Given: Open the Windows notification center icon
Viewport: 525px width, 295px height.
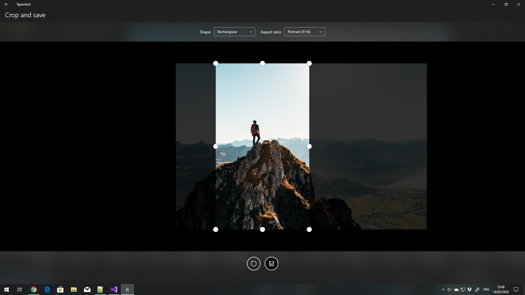Looking at the screenshot, I should tap(516, 290).
